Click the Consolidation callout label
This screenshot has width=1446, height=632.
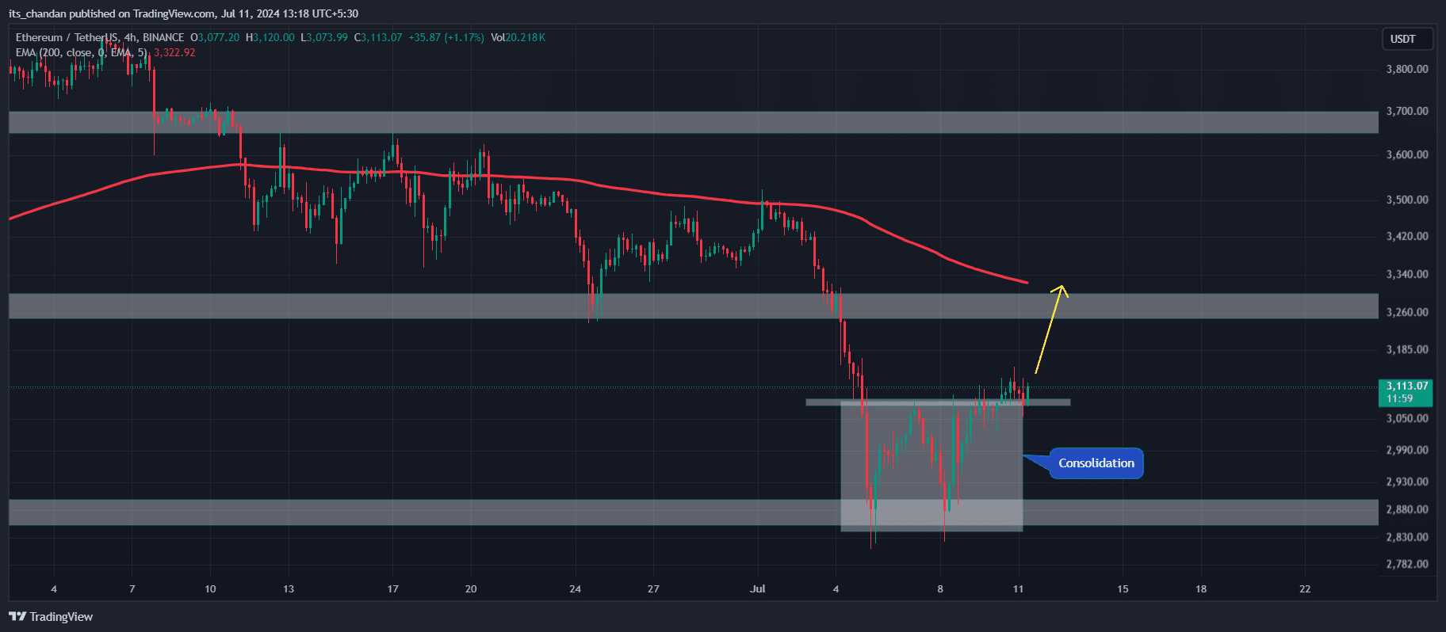pos(1096,463)
